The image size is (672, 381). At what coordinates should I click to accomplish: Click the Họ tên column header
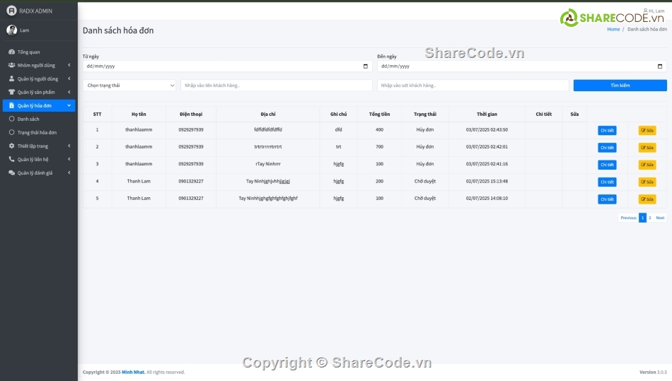tap(139, 115)
